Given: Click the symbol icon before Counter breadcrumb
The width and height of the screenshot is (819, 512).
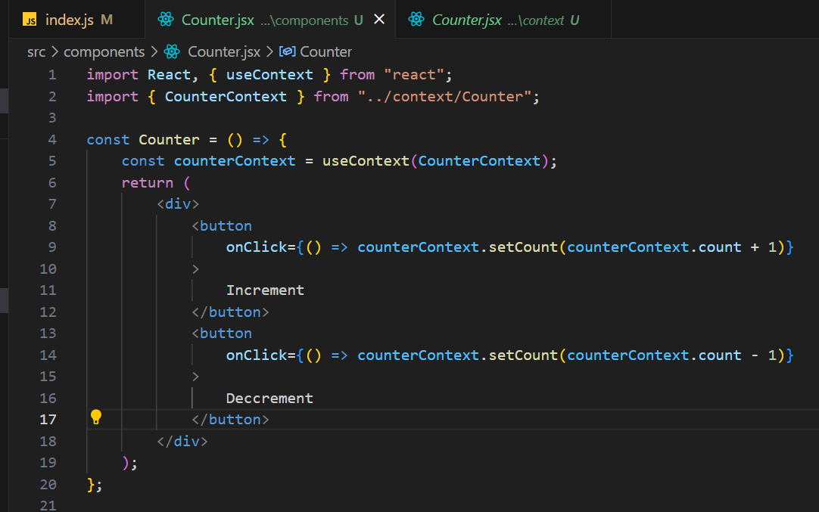Looking at the screenshot, I should [288, 51].
